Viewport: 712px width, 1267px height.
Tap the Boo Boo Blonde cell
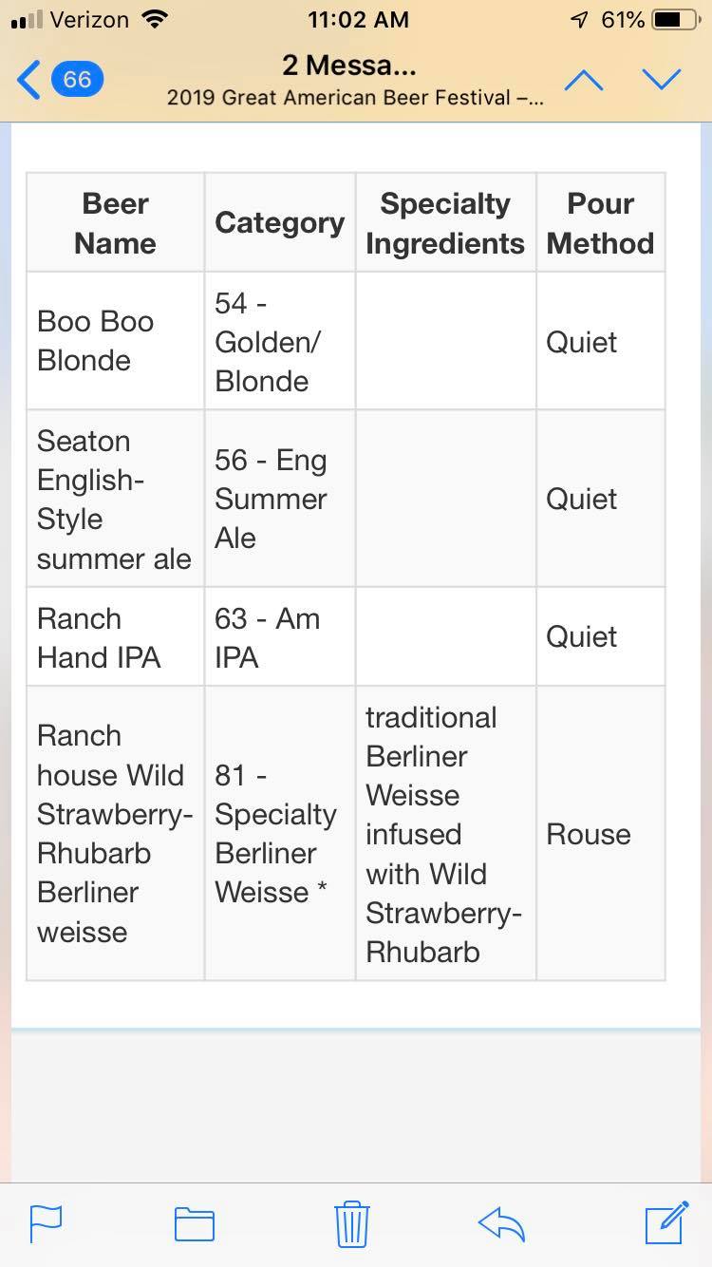115,341
